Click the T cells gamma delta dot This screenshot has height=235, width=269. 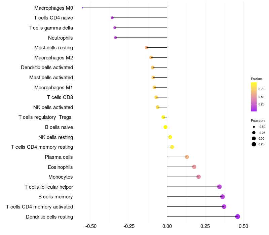tap(115, 28)
